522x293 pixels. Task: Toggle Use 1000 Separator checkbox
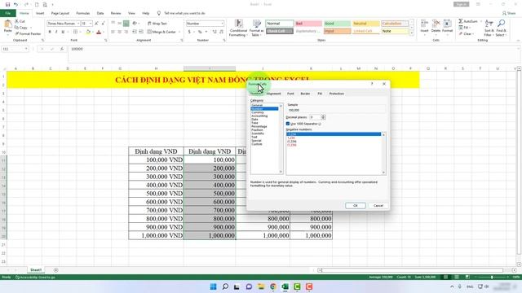(288, 124)
